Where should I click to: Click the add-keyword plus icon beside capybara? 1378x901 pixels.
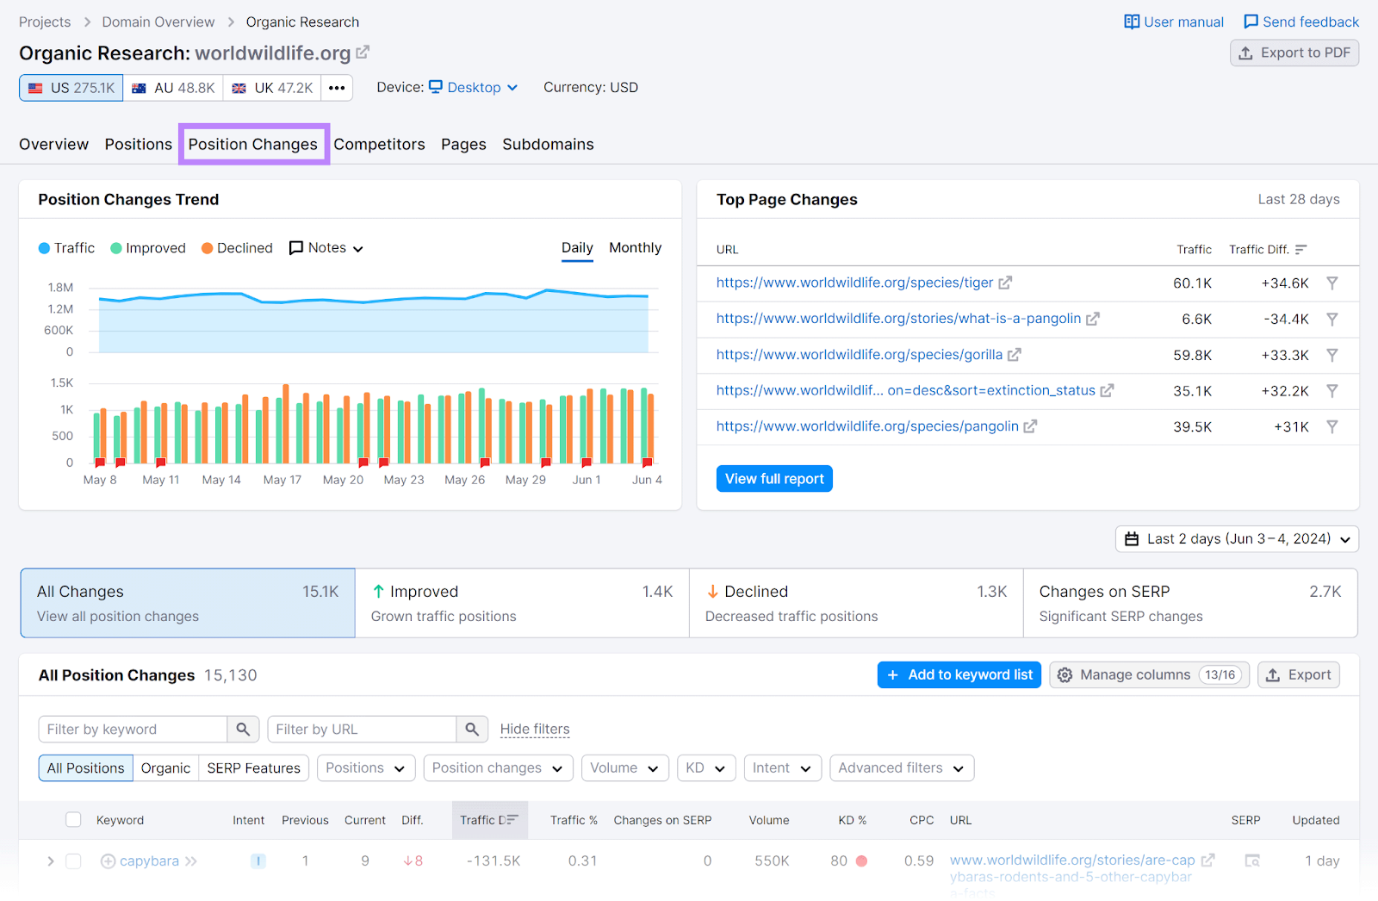[x=108, y=861]
